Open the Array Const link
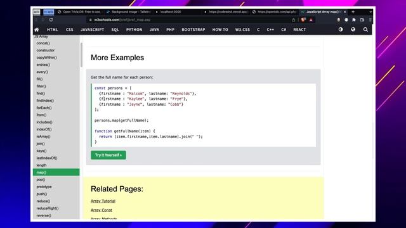406x228 pixels. pyautogui.click(x=101, y=210)
